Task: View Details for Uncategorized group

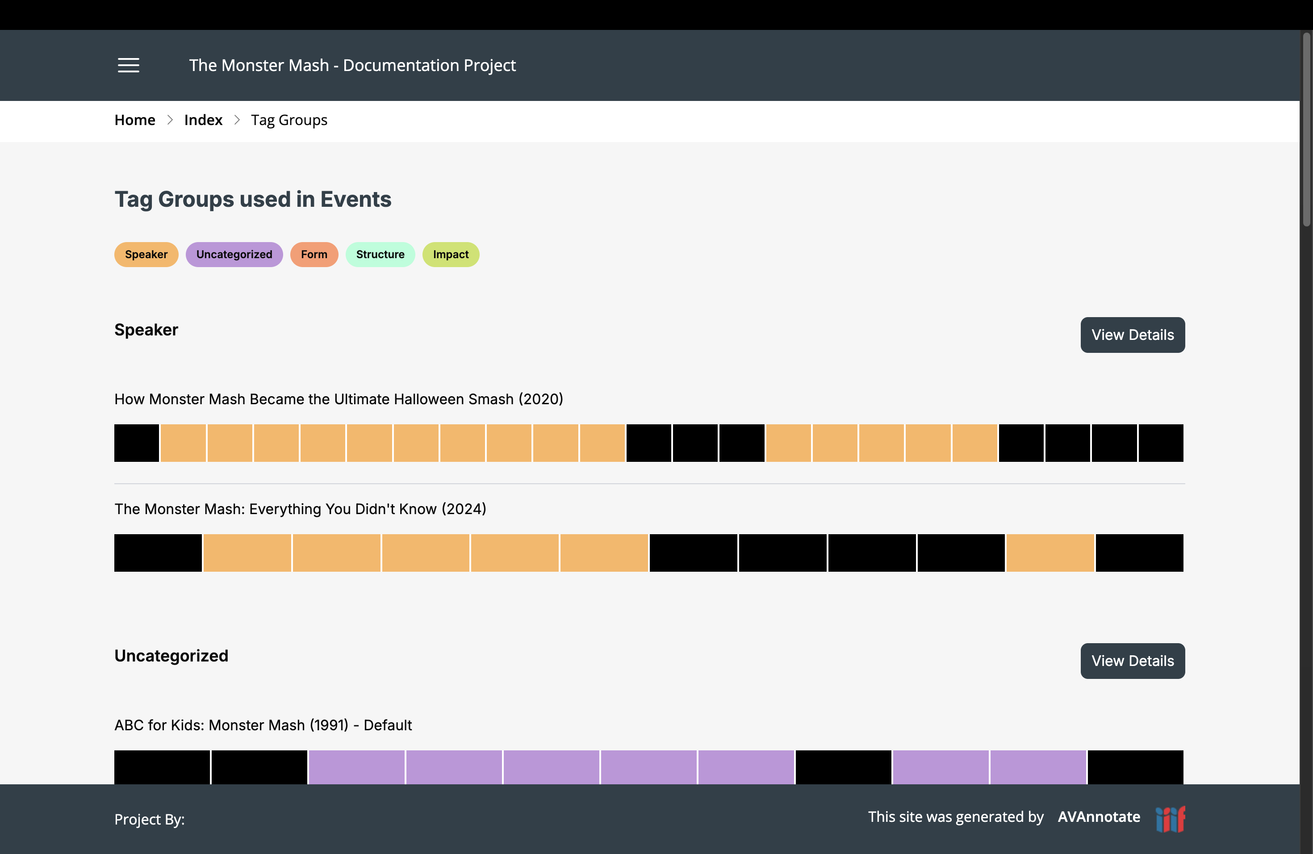Action: point(1132,660)
